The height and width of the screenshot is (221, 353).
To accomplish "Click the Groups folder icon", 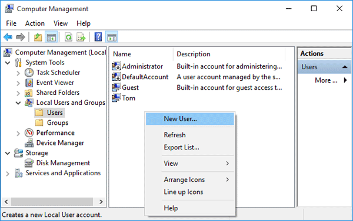I will pos(39,123).
